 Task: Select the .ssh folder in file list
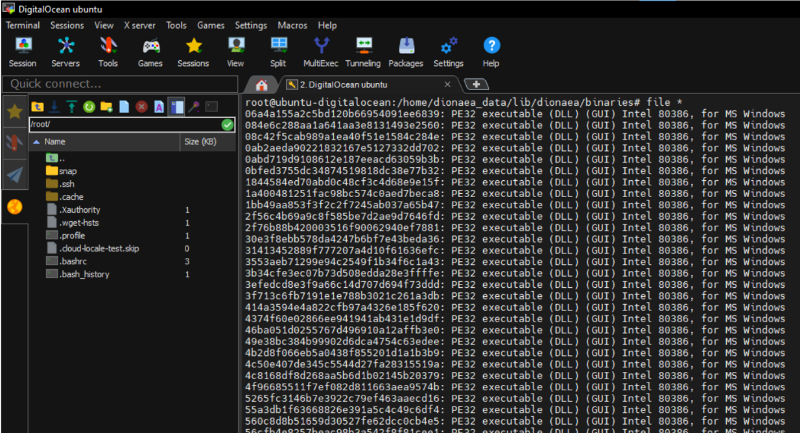67,184
